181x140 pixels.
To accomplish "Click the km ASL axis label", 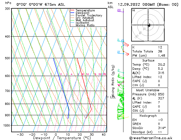I will coord(110,5).
